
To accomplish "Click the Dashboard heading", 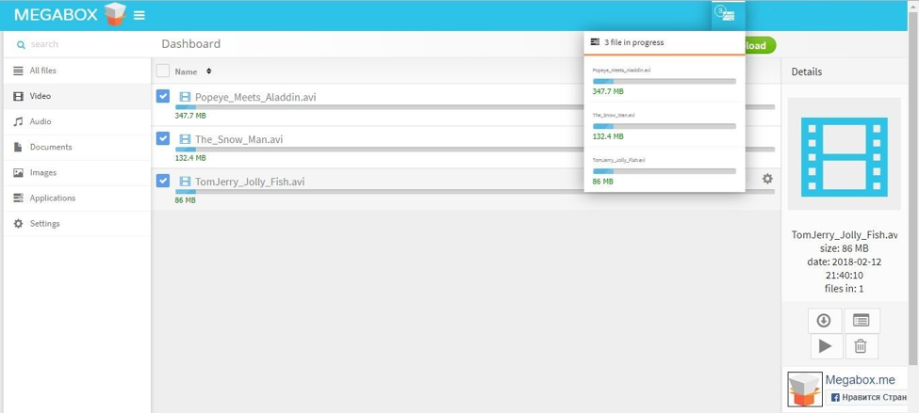I will tap(191, 44).
